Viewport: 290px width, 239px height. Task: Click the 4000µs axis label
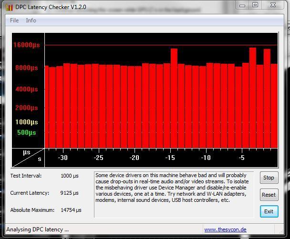[27, 90]
